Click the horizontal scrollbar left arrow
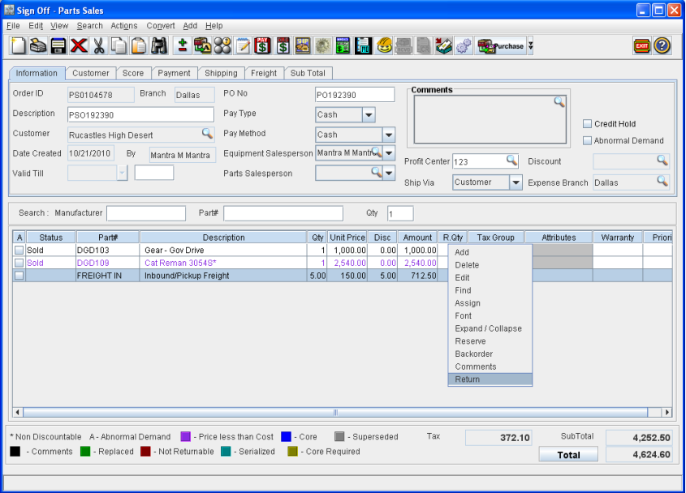 [18, 412]
